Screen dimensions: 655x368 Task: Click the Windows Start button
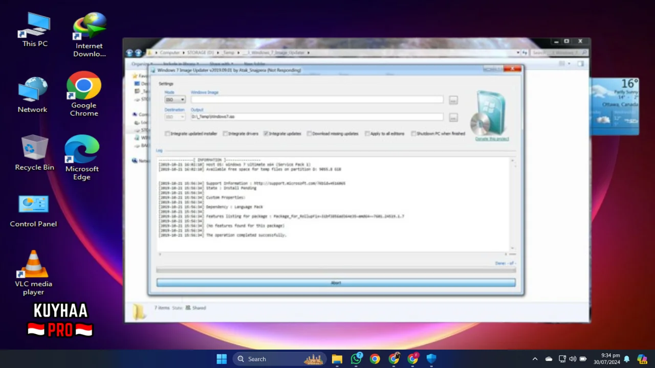[x=222, y=359]
